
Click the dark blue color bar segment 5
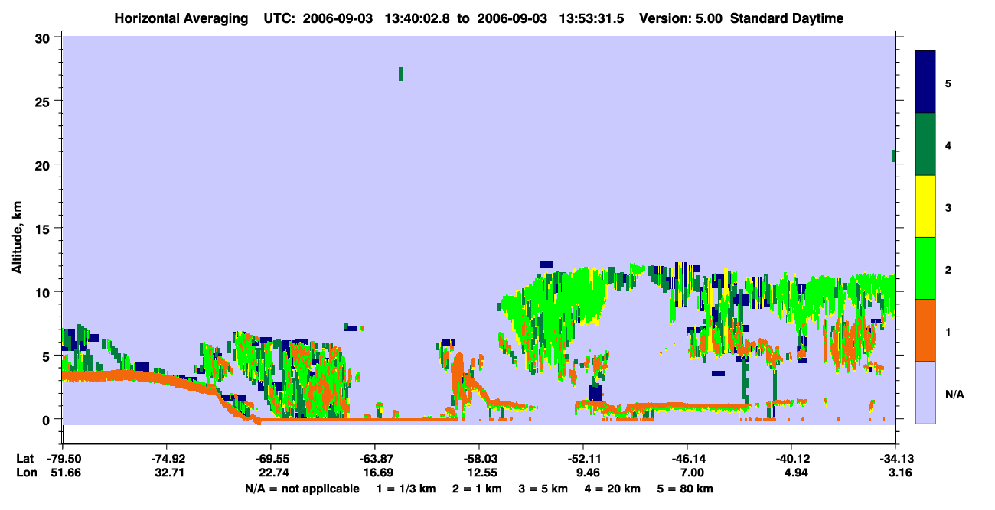[925, 83]
